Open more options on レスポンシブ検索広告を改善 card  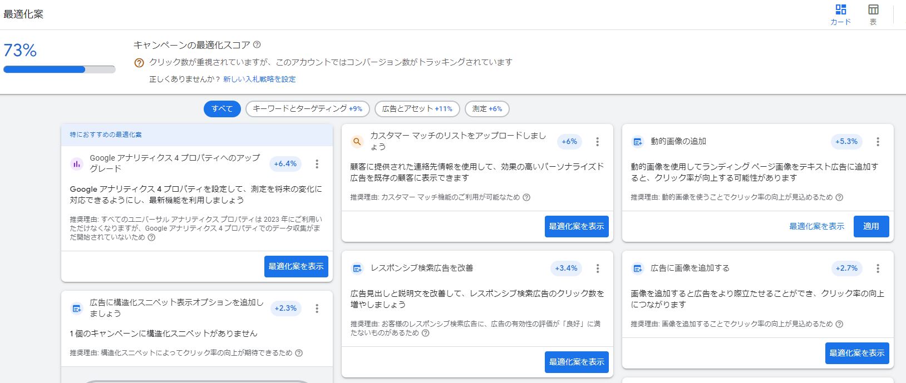tap(597, 268)
